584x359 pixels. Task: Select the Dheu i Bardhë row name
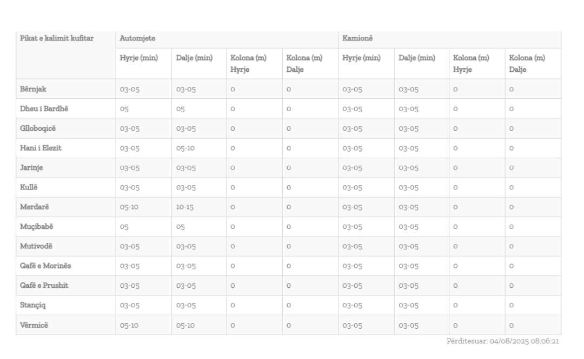click(x=44, y=109)
